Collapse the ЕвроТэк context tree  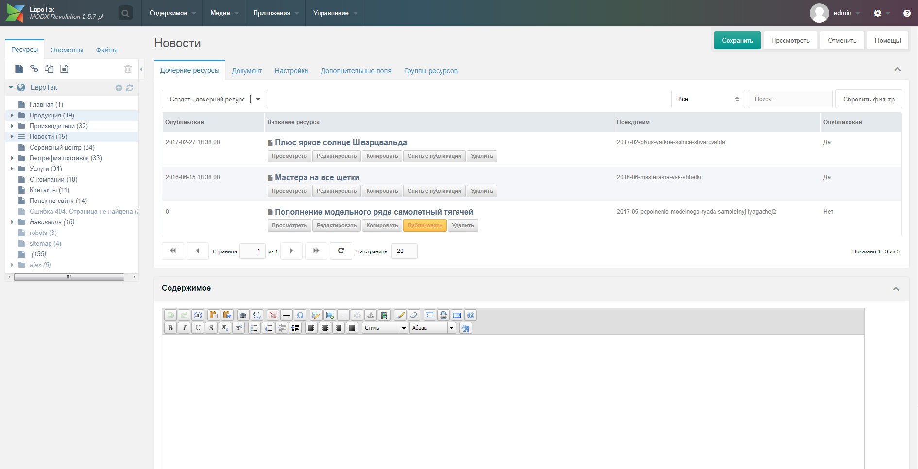pyautogui.click(x=11, y=88)
